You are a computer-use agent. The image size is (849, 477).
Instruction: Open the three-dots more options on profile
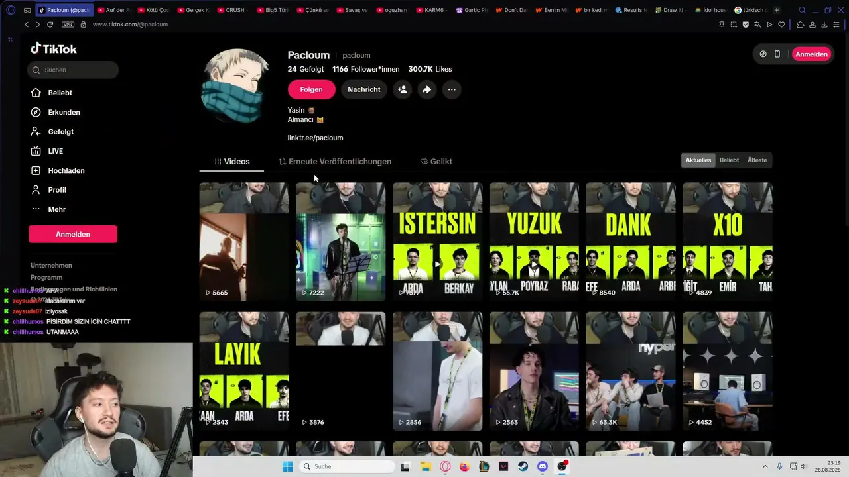coord(451,89)
